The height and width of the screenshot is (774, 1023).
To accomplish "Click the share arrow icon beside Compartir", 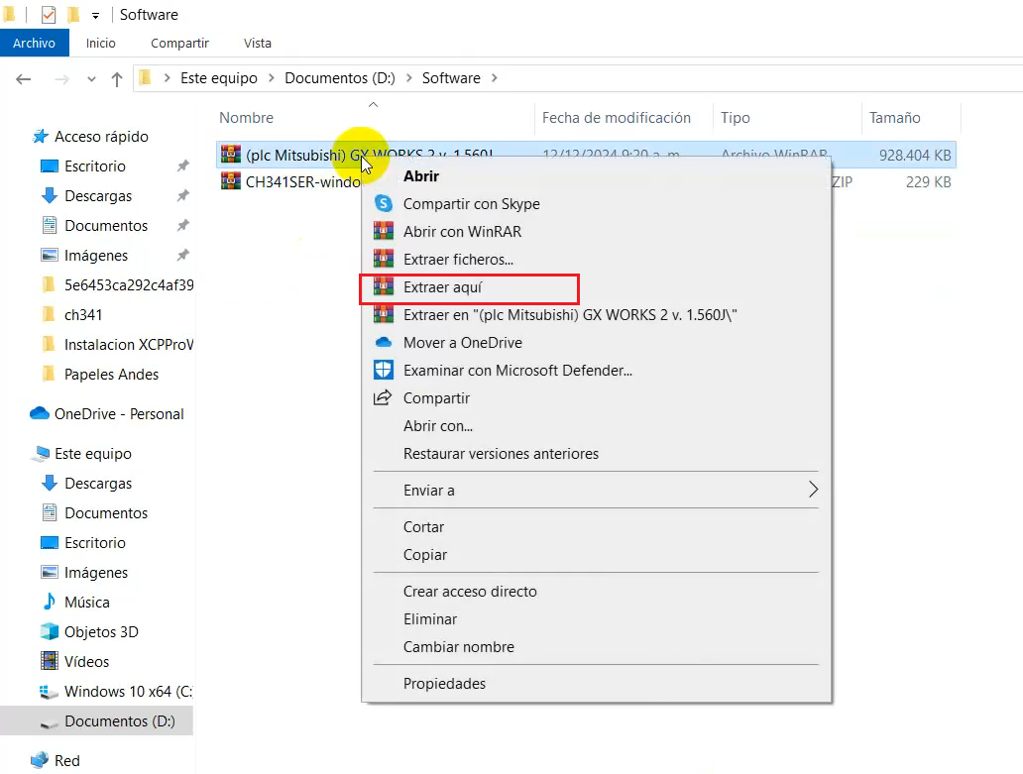I will tap(383, 397).
